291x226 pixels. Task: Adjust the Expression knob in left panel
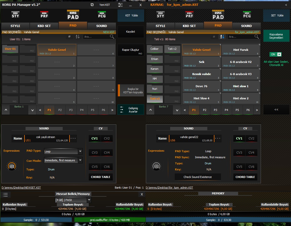12,166
